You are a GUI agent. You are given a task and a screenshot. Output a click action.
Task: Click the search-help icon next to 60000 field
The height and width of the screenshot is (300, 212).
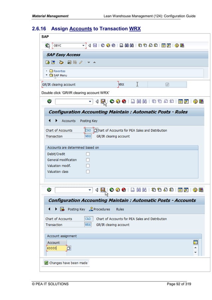point(69,248)
